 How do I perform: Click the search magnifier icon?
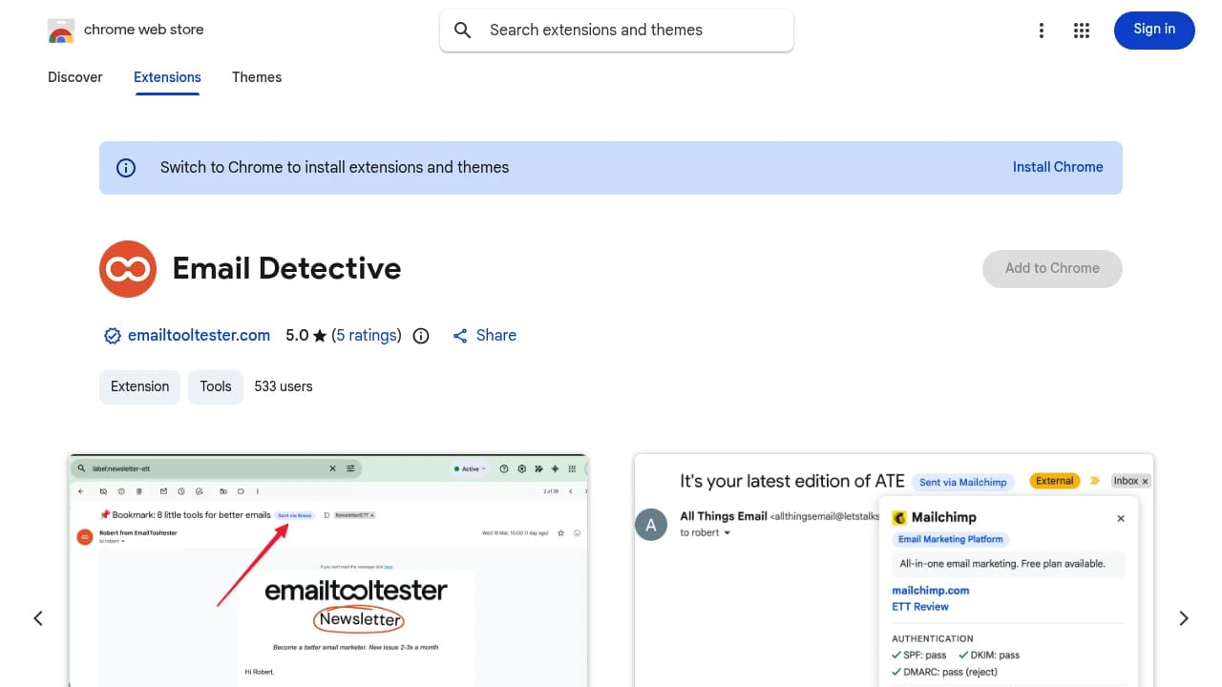pyautogui.click(x=463, y=31)
